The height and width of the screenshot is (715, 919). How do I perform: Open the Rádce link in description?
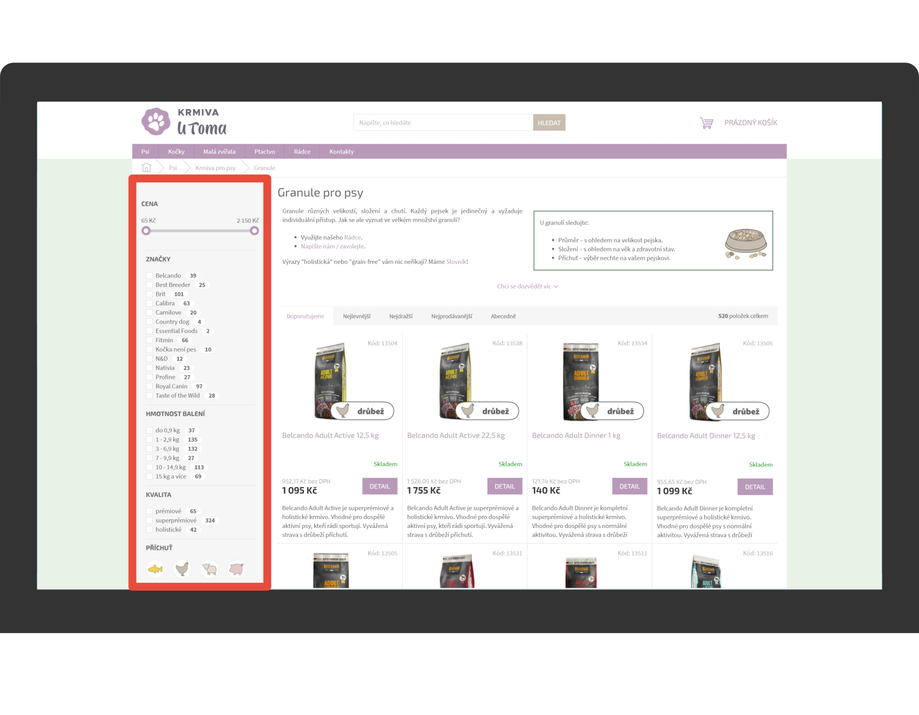(x=353, y=238)
